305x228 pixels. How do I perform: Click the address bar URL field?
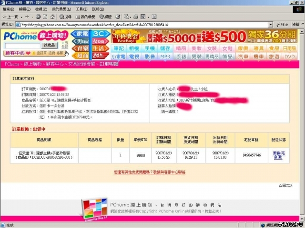(144, 25)
